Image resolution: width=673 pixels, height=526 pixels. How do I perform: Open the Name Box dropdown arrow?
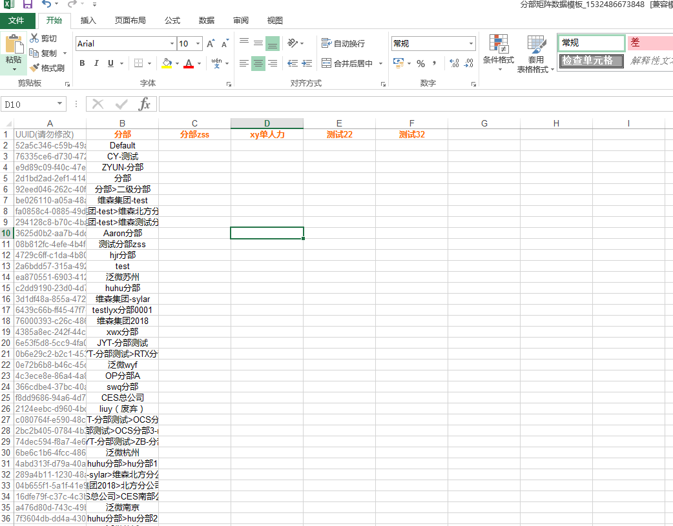60,104
